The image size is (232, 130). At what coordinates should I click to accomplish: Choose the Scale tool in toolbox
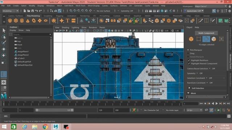(3, 62)
